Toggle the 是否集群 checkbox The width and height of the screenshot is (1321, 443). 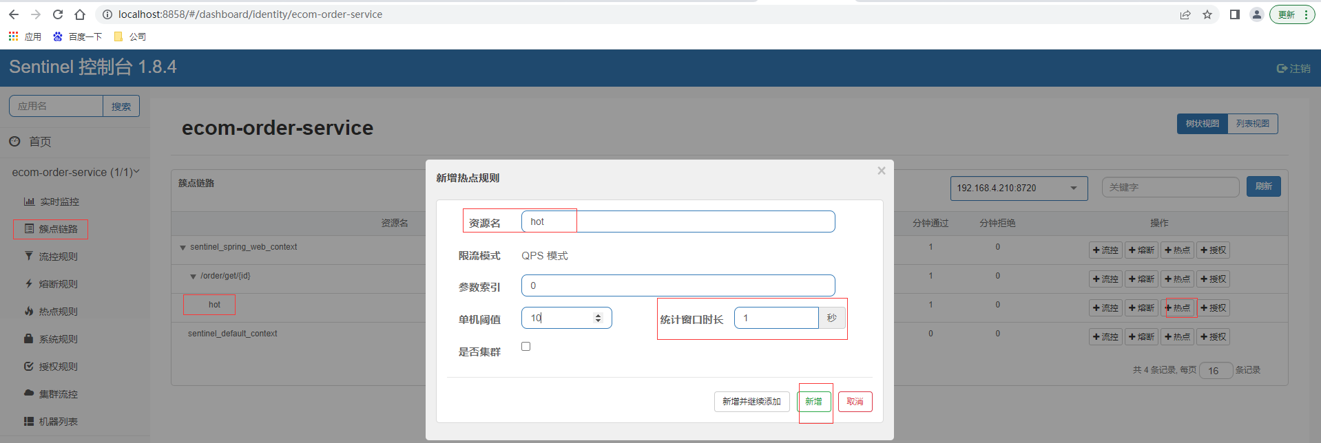click(x=526, y=347)
